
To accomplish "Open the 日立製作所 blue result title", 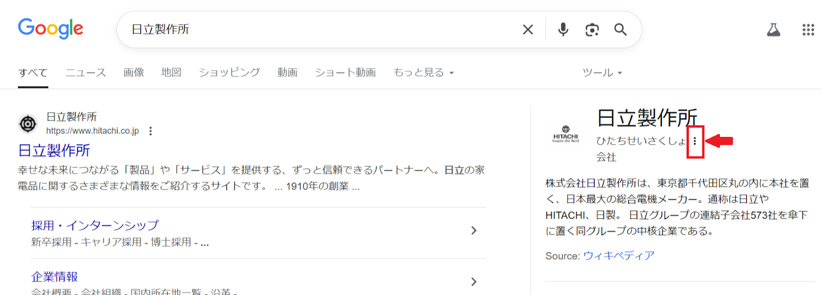I will pos(54,150).
